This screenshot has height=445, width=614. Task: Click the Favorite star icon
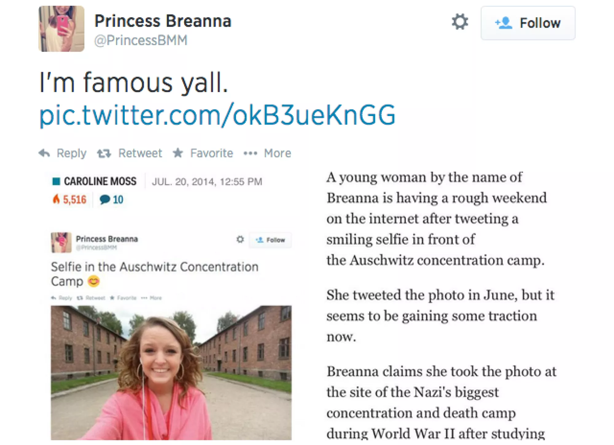(x=178, y=153)
